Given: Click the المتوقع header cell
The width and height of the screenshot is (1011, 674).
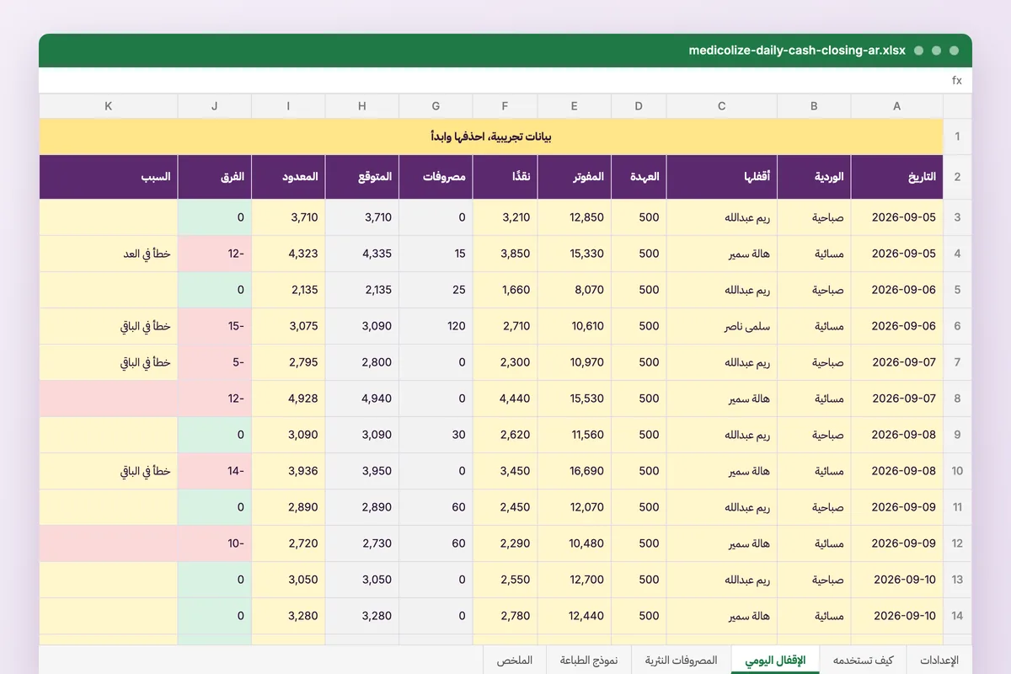Looking at the screenshot, I should tap(362, 177).
